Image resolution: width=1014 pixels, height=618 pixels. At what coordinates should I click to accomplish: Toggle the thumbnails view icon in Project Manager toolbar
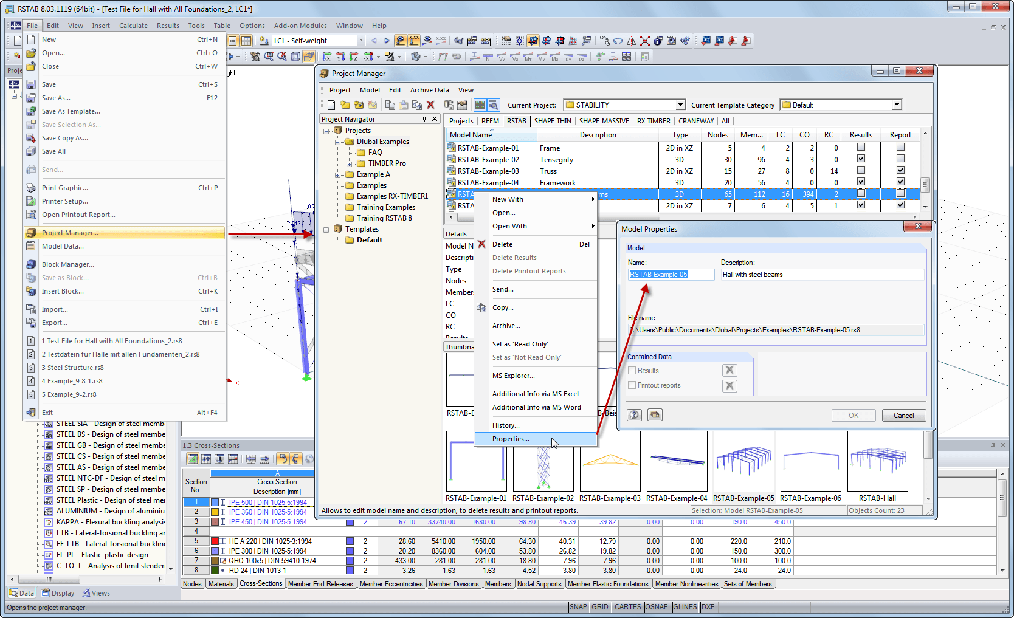pyautogui.click(x=480, y=105)
